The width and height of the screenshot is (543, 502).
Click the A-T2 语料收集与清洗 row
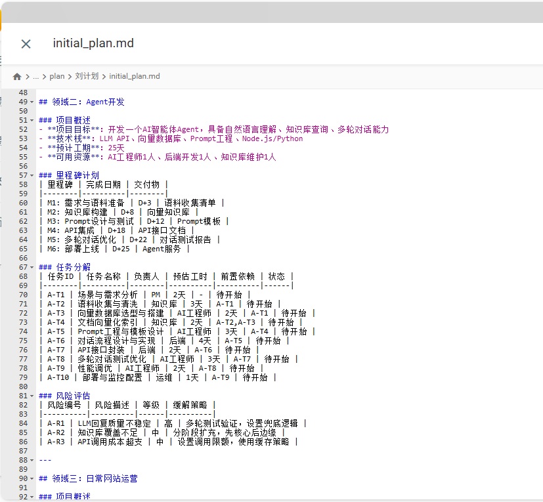[x=160, y=304]
